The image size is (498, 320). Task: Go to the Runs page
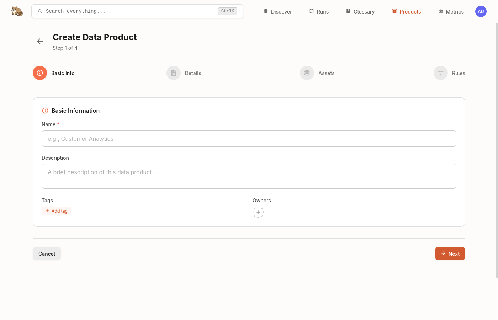tap(319, 11)
